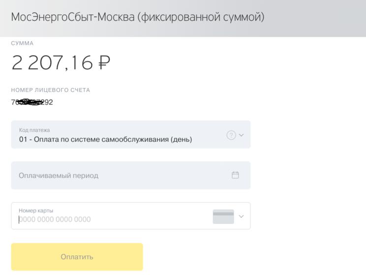The width and height of the screenshot is (366, 275).
Task: Click the НОМЕР ЛИЦЕВОГО СЧЕТА label
Action: click(50, 90)
